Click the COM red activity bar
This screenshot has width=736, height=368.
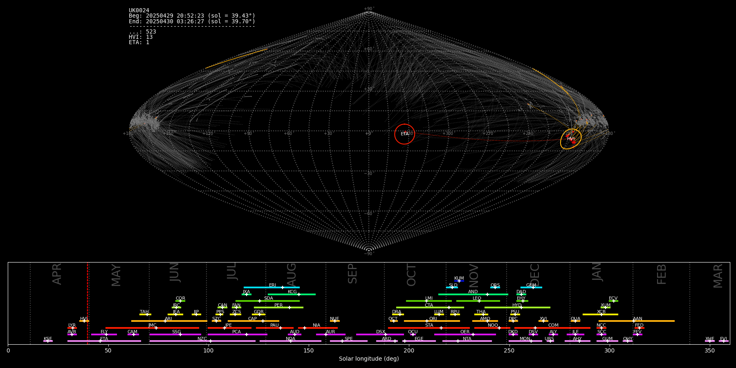point(552,328)
